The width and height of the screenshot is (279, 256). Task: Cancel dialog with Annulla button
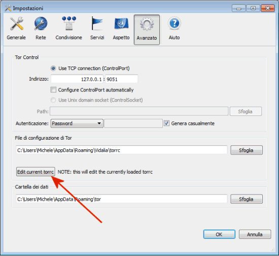click(x=255, y=234)
